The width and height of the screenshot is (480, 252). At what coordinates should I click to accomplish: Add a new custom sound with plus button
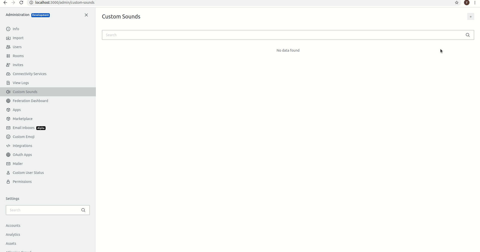tap(470, 17)
